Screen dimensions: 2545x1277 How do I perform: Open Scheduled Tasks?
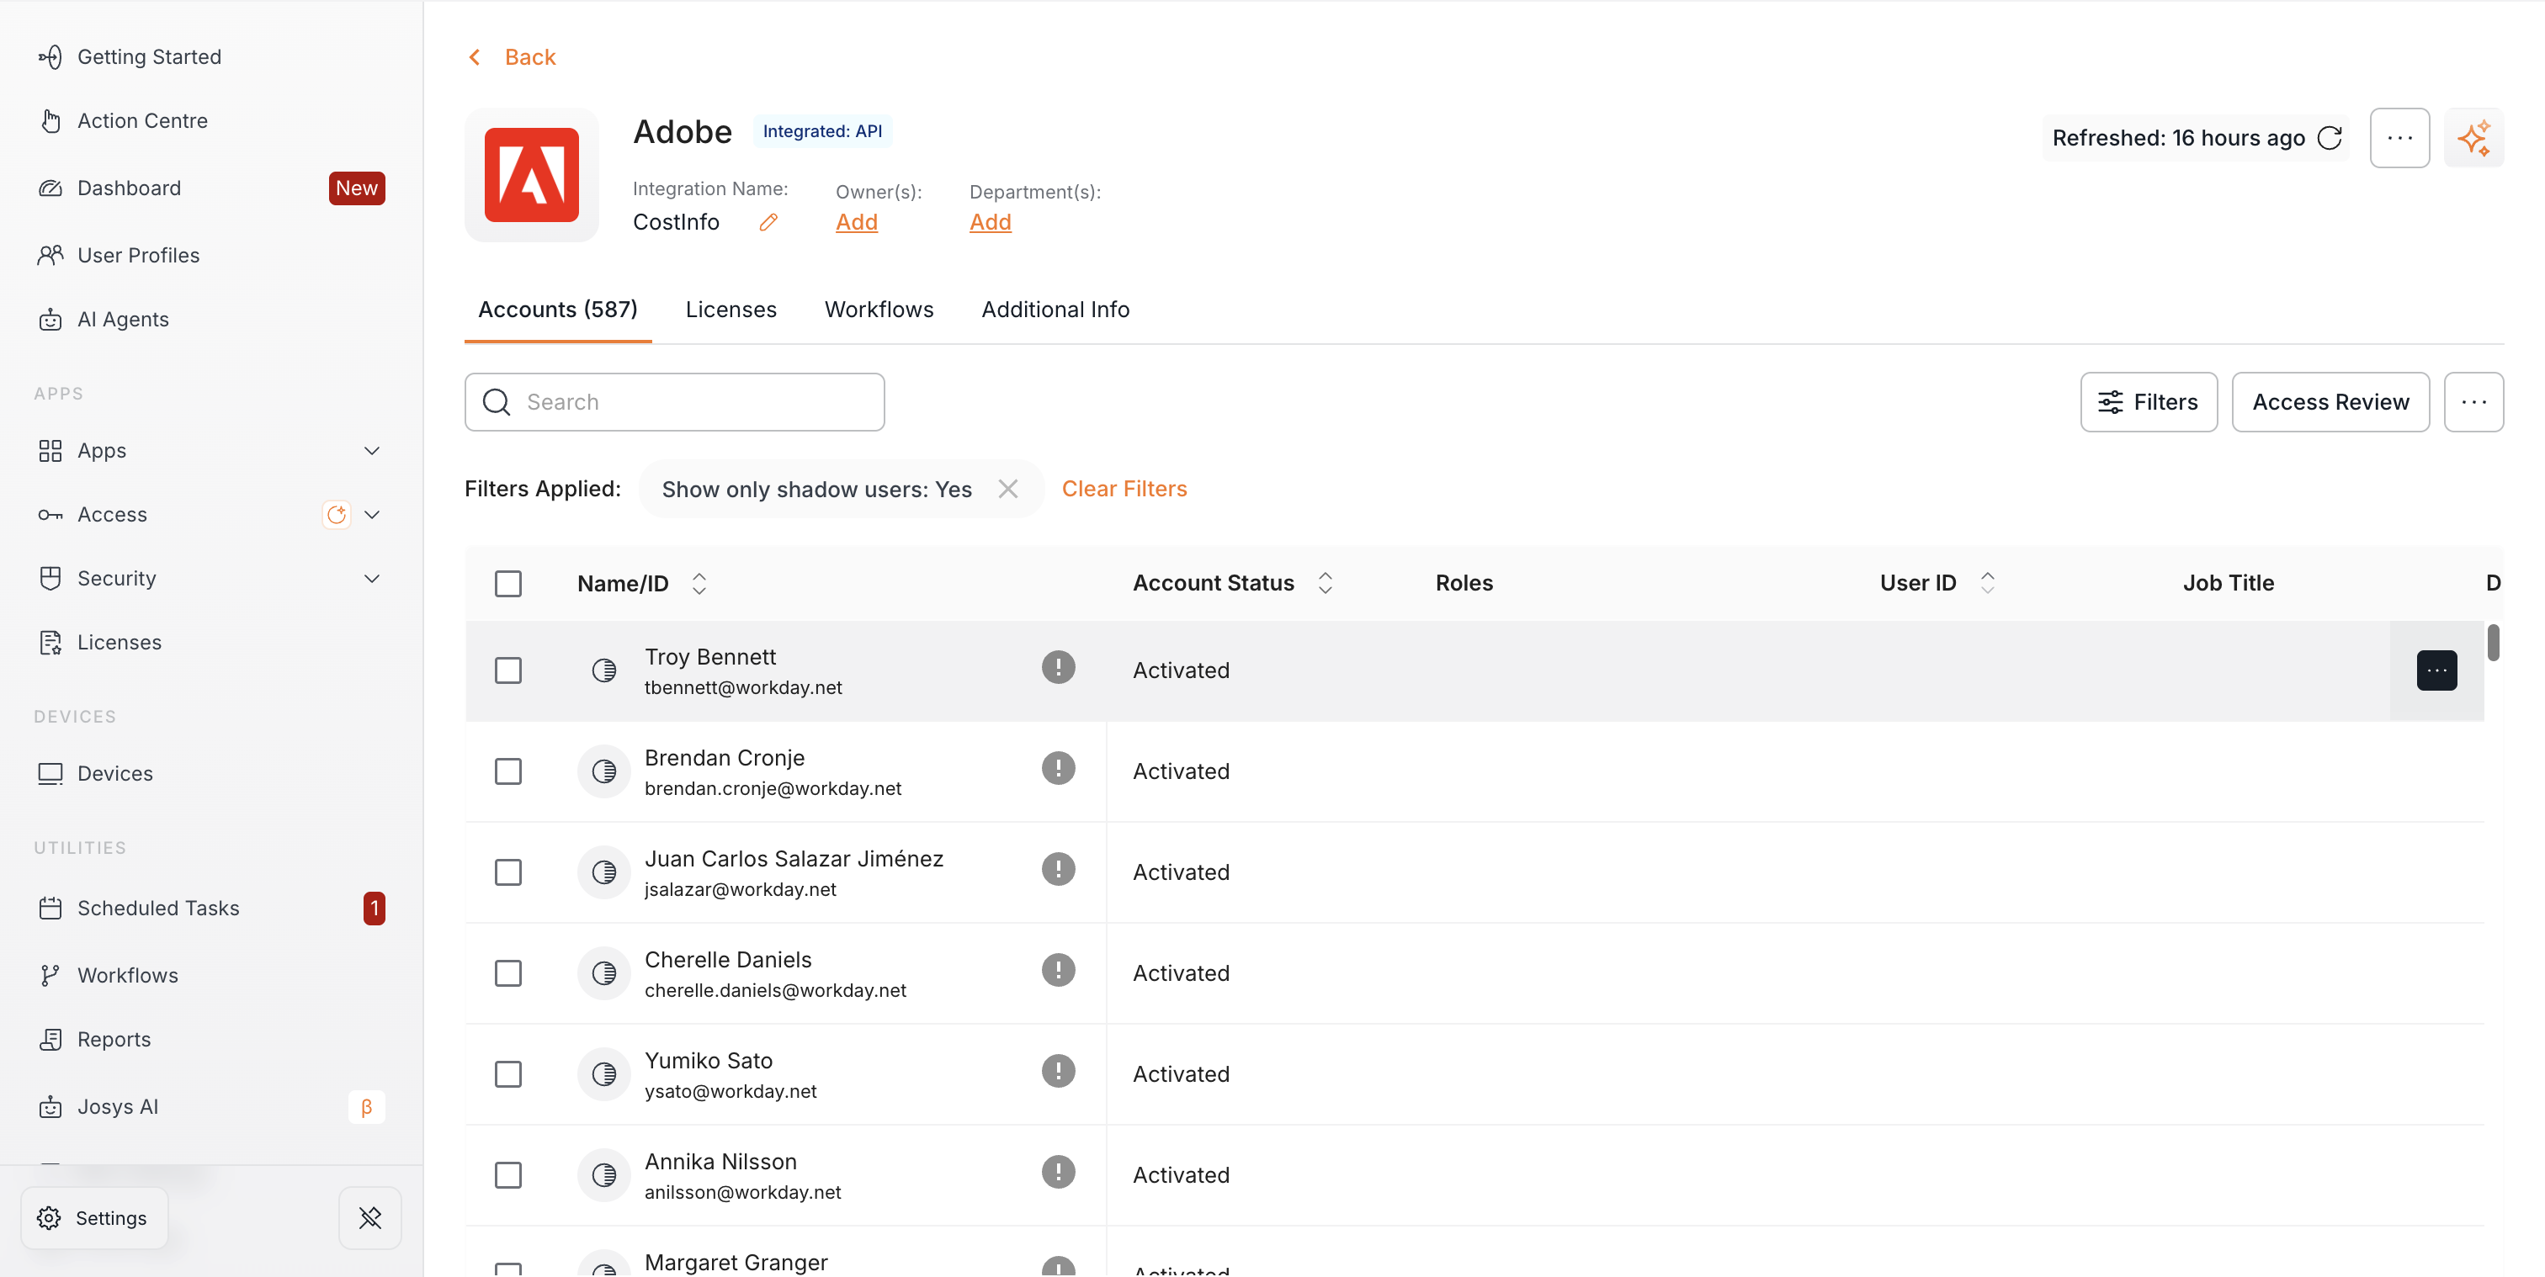[140, 908]
